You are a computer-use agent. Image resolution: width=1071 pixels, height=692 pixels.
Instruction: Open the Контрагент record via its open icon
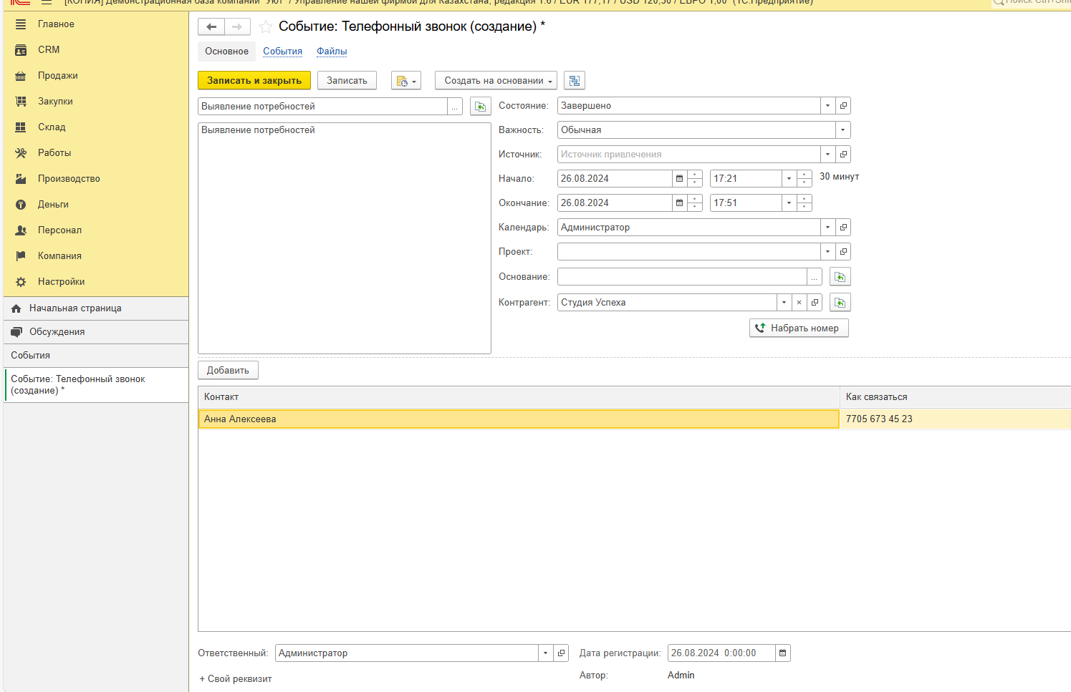pyautogui.click(x=815, y=303)
